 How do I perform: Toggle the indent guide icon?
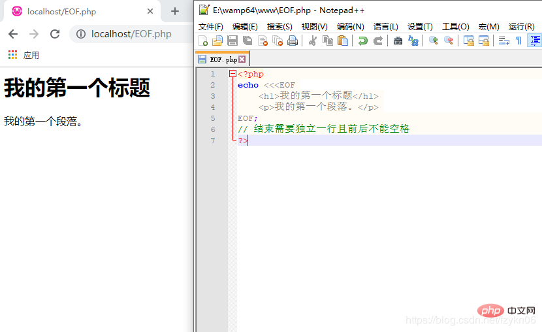[534, 41]
